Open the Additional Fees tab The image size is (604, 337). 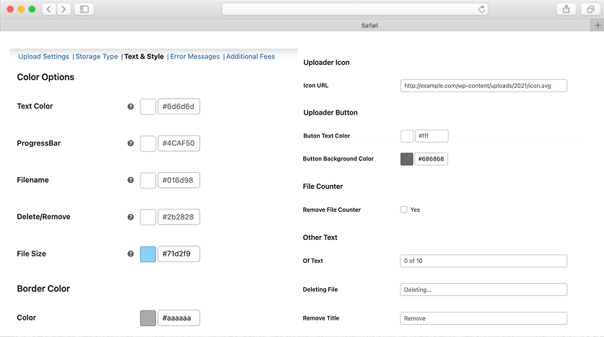click(x=250, y=56)
